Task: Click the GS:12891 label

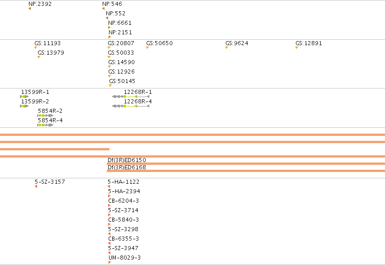Action: tap(309, 43)
